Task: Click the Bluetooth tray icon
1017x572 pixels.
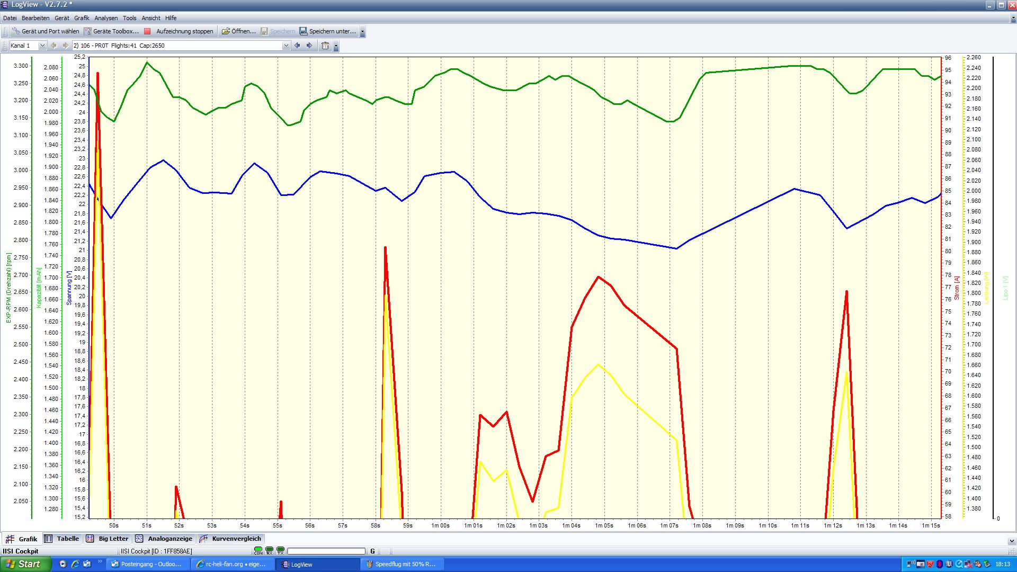Action: [939, 564]
